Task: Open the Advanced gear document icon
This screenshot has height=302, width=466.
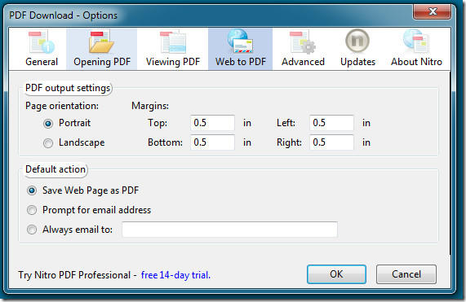Action: pos(303,42)
